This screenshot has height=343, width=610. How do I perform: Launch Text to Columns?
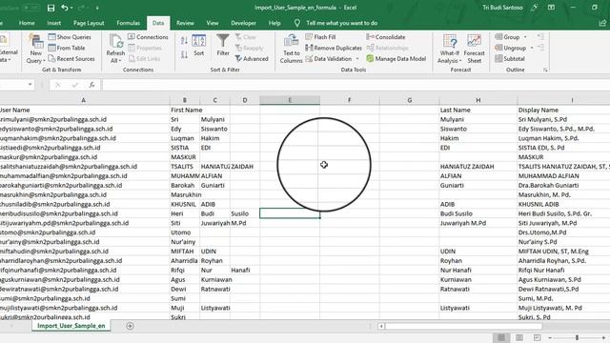click(291, 49)
